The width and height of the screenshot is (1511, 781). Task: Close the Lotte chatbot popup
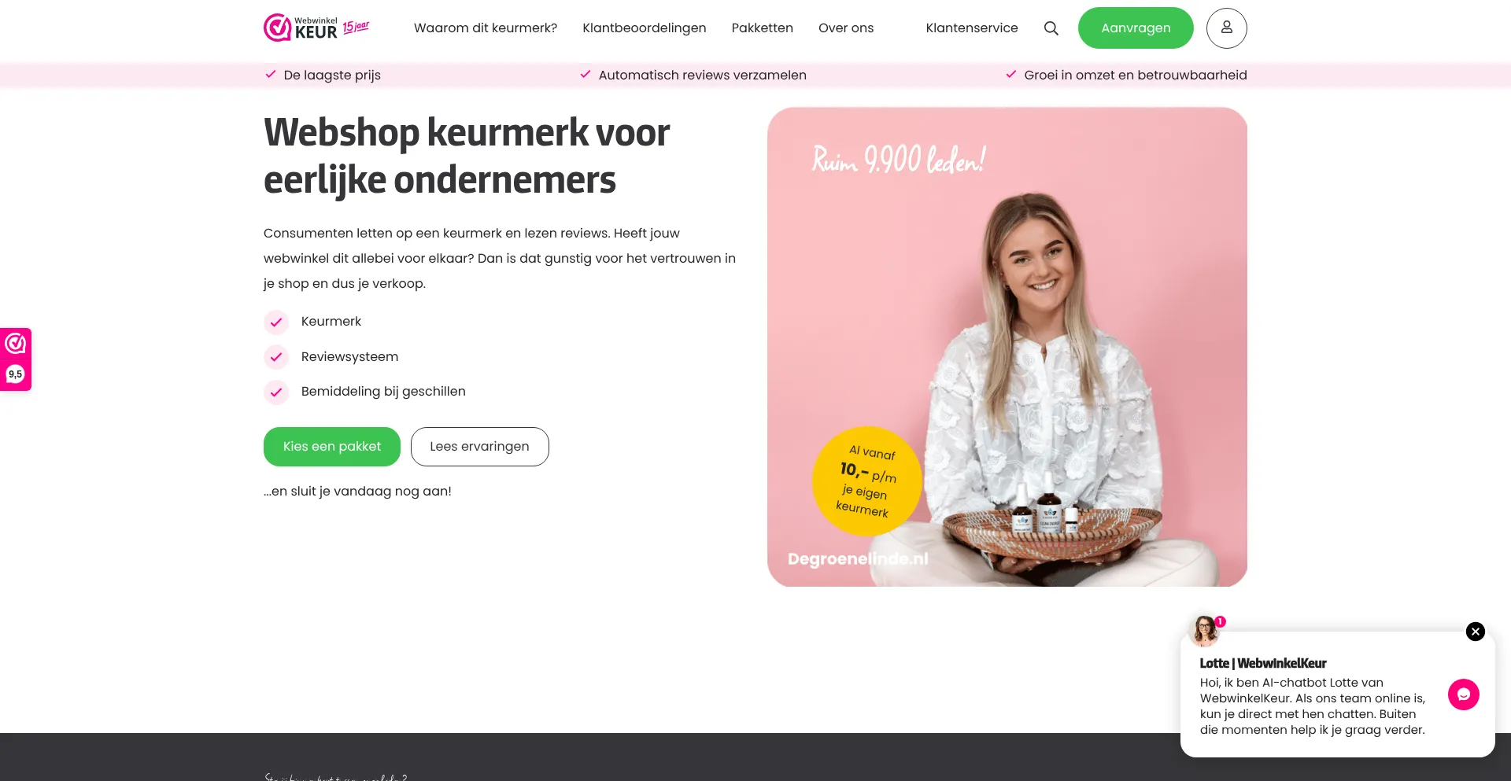point(1476,632)
